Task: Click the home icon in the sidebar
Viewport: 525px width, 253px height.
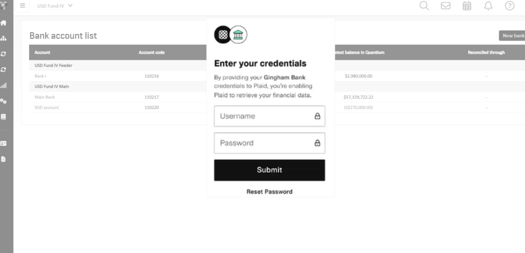Action: (4, 23)
